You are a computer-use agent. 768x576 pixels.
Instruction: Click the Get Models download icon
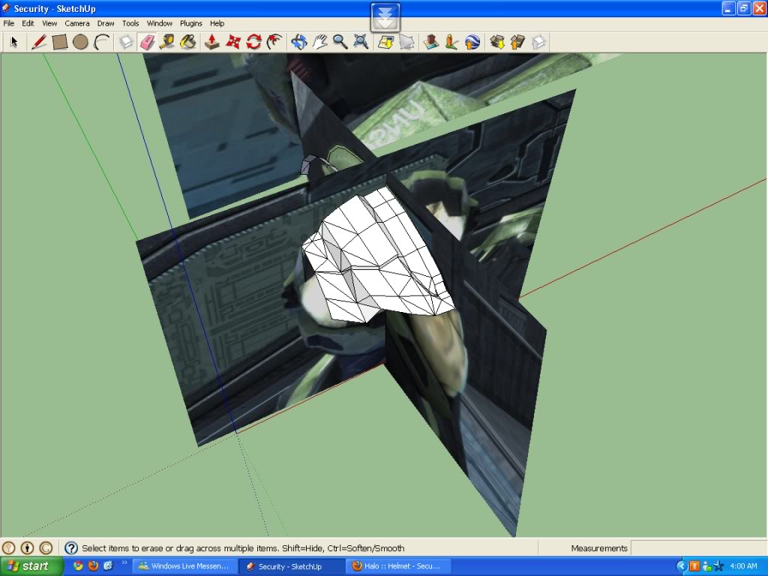(497, 42)
